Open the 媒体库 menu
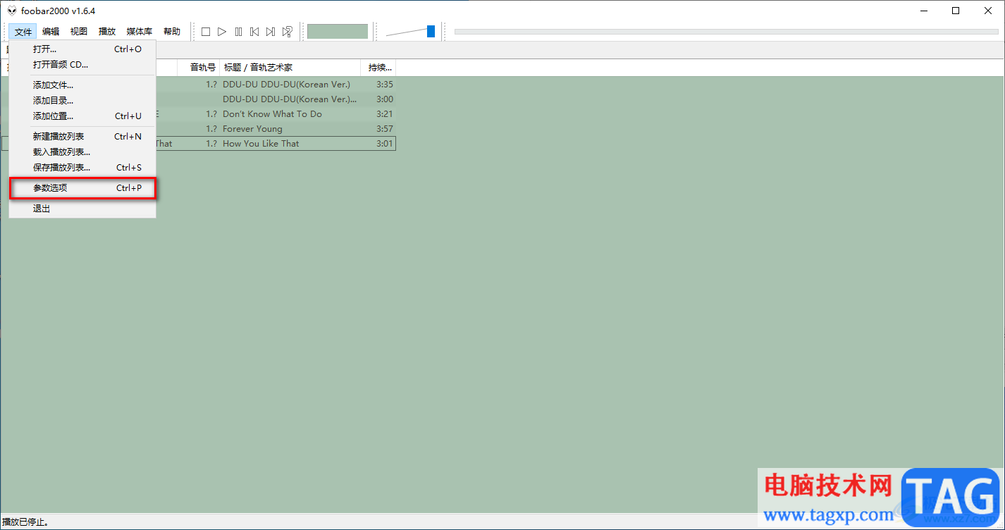1005x530 pixels. pyautogui.click(x=140, y=32)
